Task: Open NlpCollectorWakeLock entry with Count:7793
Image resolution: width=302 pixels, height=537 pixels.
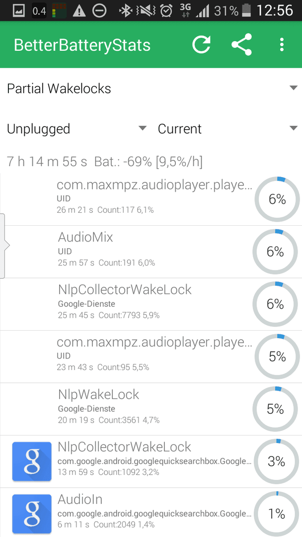Action: (151, 304)
